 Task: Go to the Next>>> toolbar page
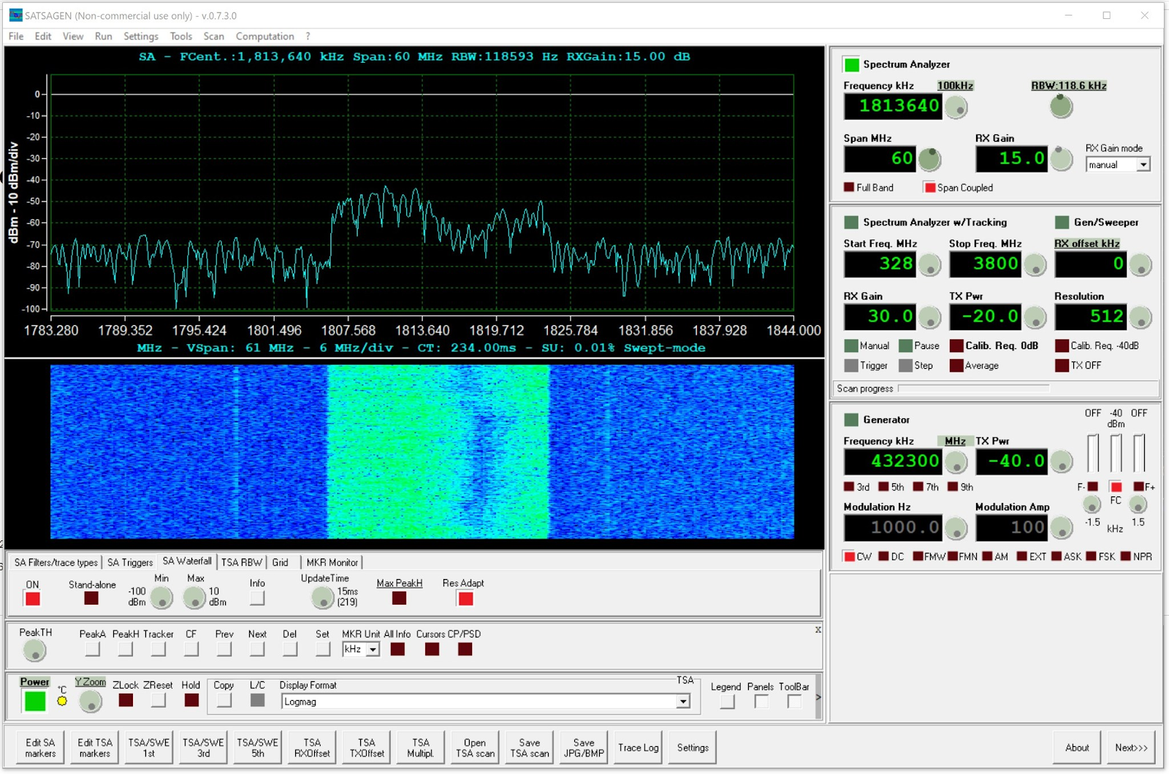(1131, 748)
